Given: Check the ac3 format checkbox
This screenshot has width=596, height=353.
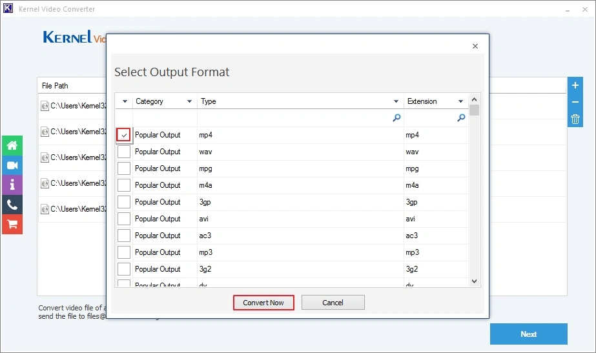Looking at the screenshot, I should point(124,235).
